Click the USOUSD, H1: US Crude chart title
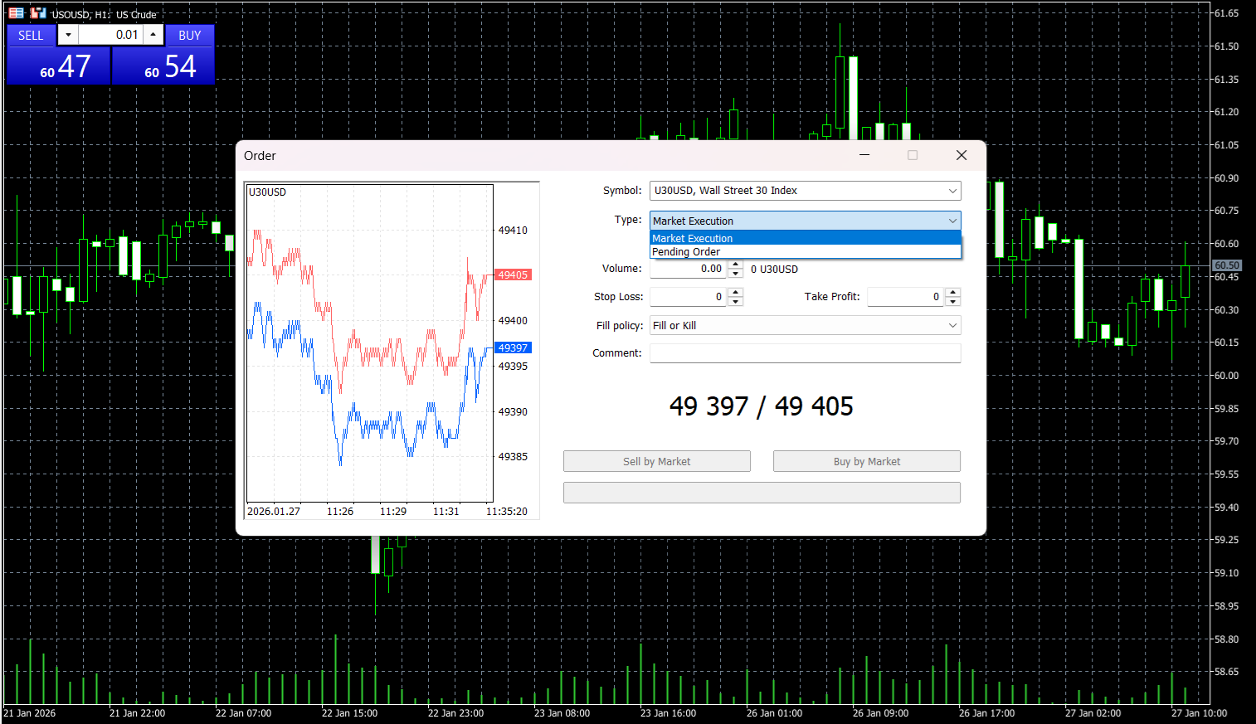This screenshot has width=1256, height=724. tap(105, 14)
